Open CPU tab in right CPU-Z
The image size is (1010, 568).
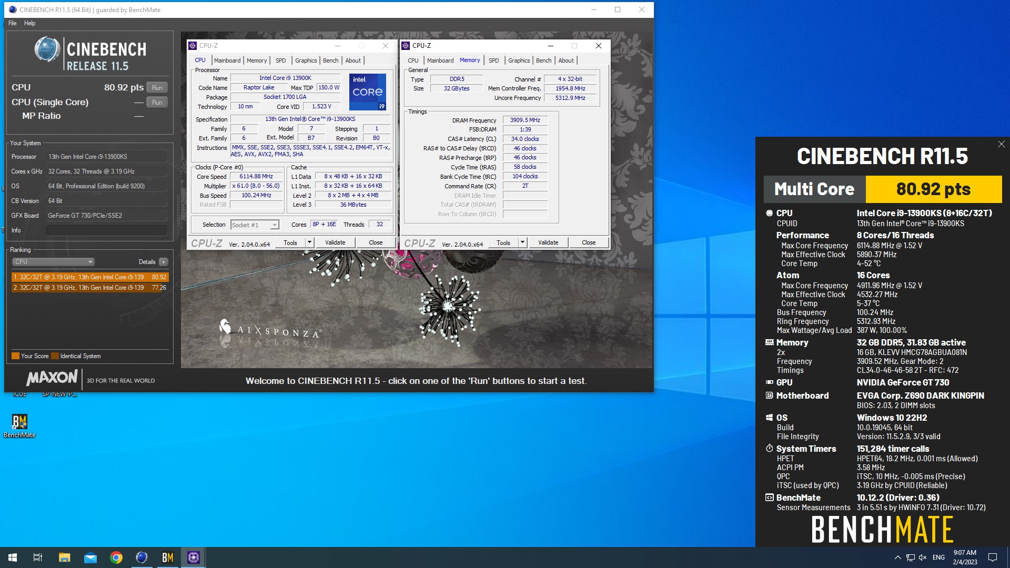click(413, 60)
